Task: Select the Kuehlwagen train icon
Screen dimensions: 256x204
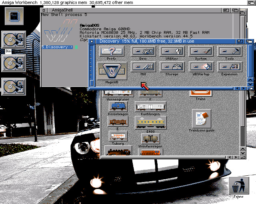Action: [150, 106]
